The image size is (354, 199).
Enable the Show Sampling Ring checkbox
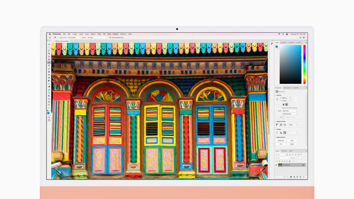[110, 38]
